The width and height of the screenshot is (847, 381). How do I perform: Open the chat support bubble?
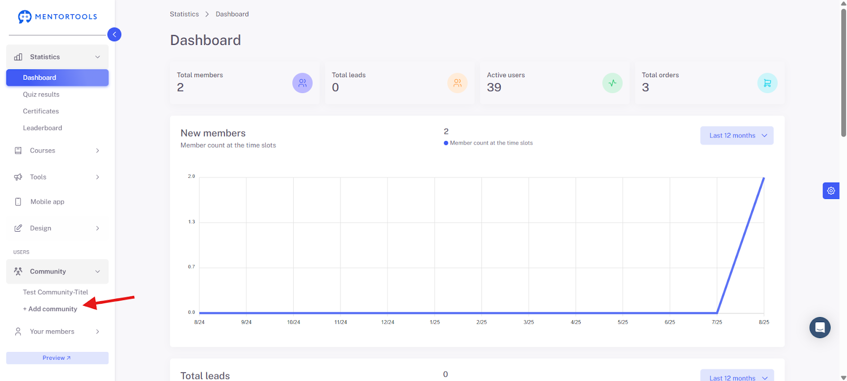tap(819, 328)
